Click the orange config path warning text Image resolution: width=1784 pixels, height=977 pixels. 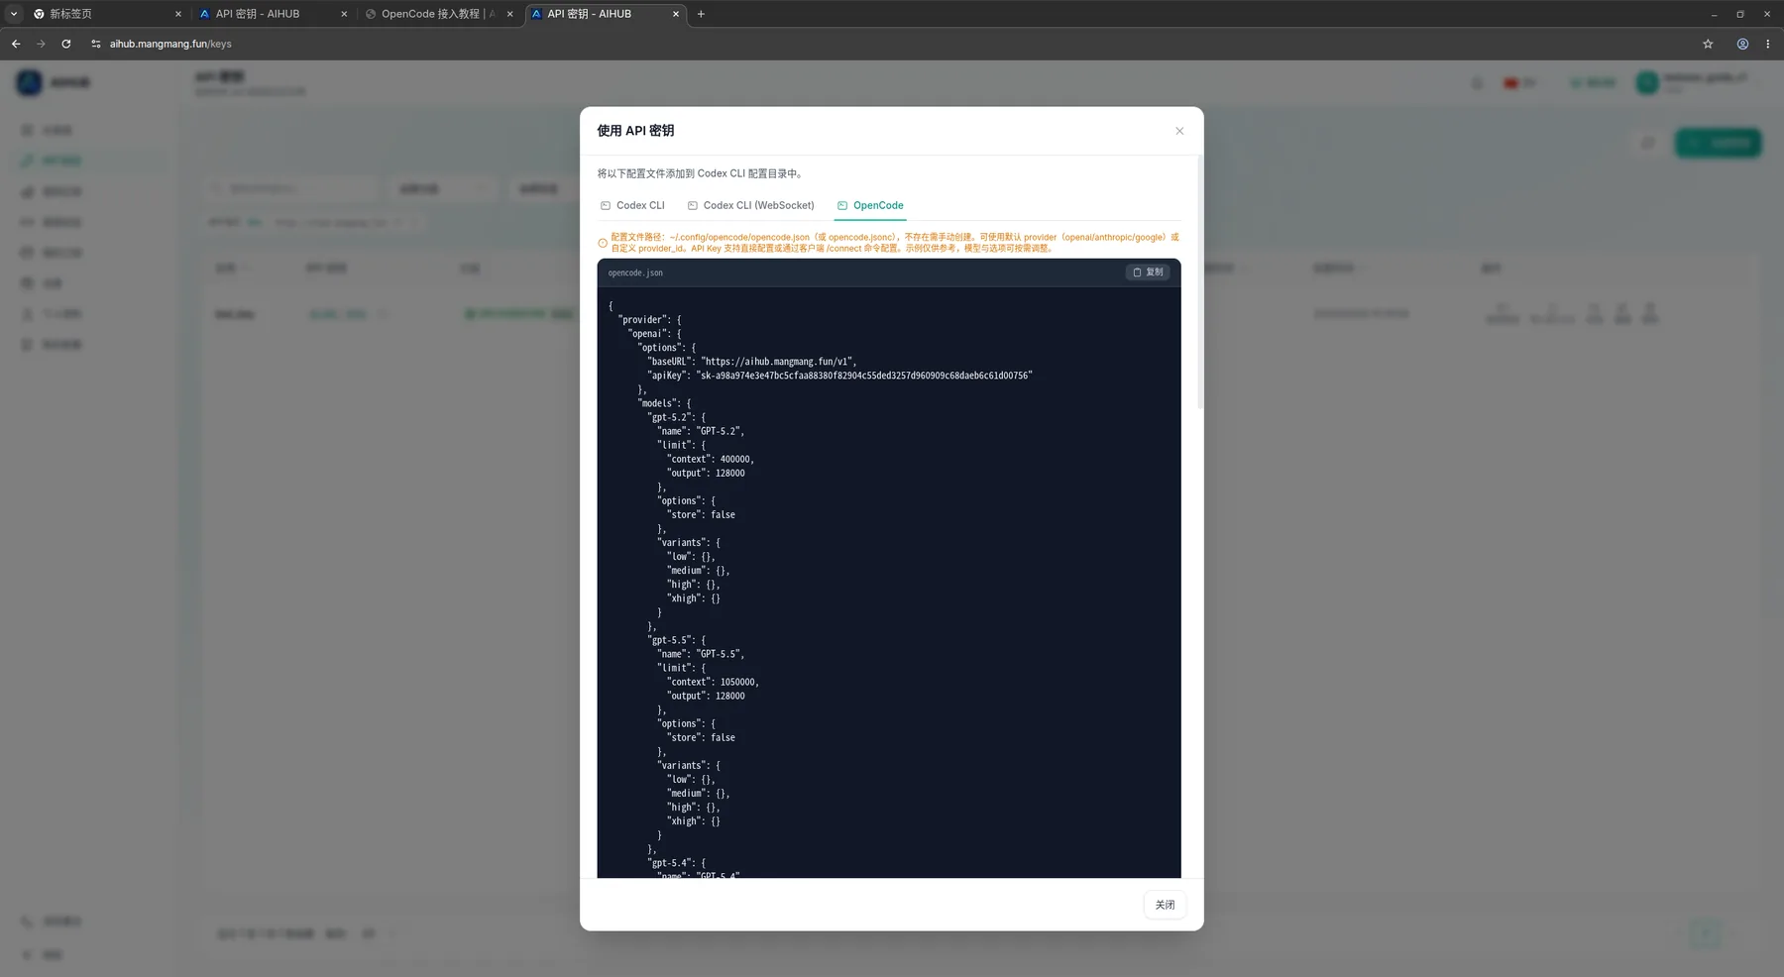click(895, 243)
